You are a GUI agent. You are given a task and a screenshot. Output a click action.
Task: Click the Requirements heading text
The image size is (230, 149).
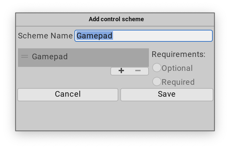pyautogui.click(x=178, y=54)
